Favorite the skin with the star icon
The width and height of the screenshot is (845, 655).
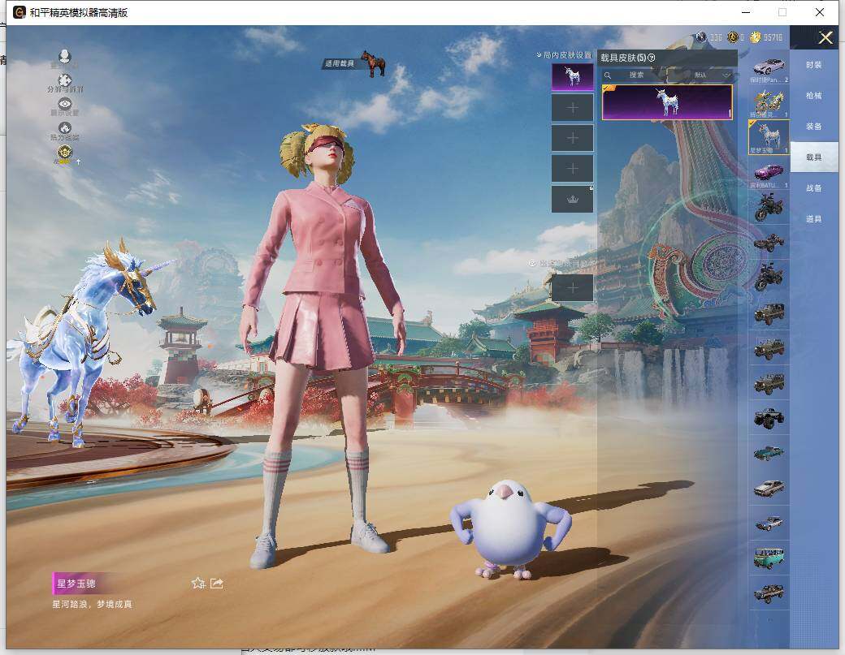pos(198,584)
